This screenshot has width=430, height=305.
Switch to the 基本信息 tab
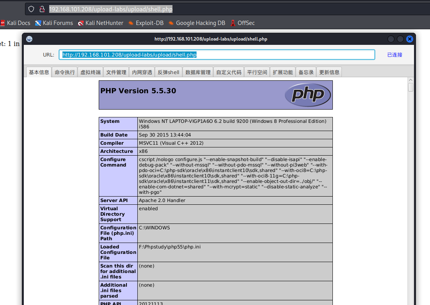(x=39, y=72)
